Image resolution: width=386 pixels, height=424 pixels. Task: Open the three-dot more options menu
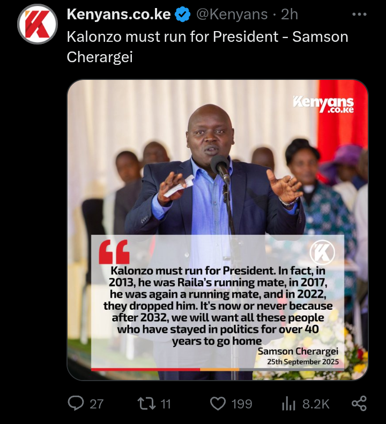360,14
